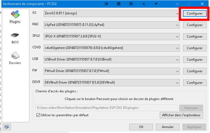The height and width of the screenshot is (133, 210).
Task: Click the greyed Appliquer button
Action: point(194,127)
